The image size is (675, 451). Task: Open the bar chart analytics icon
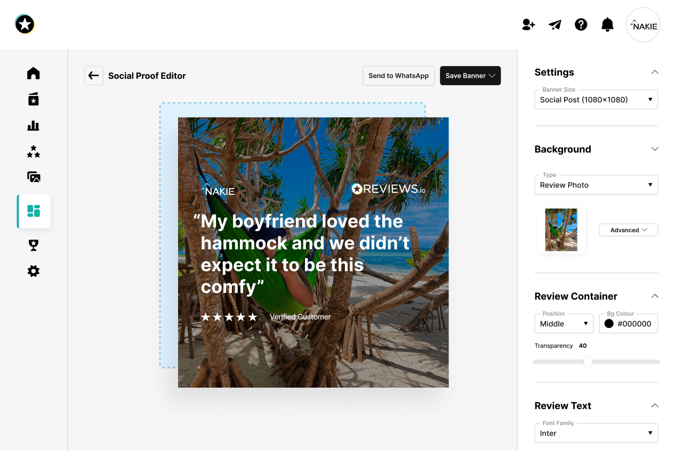pos(34,126)
